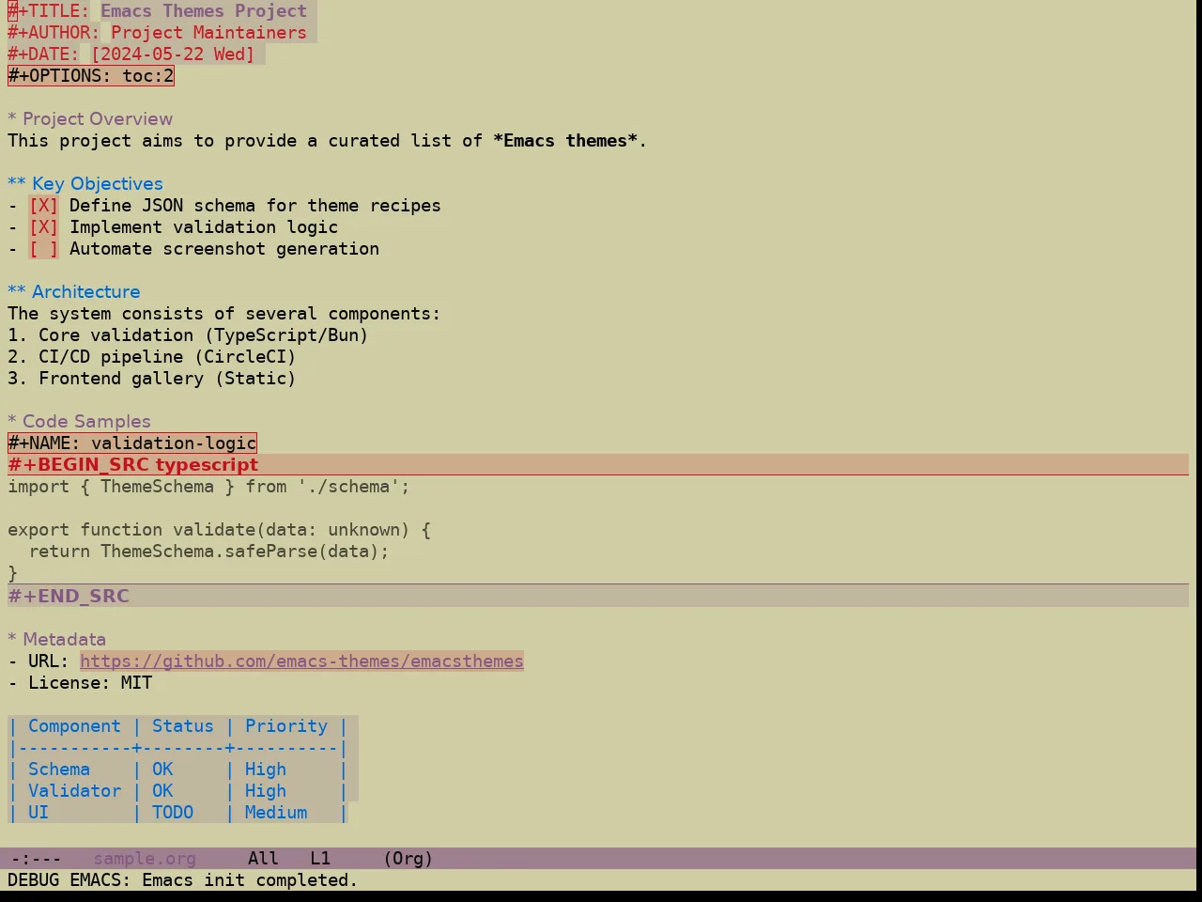
Task: Click the echo area 'Emacs init completed.' message
Action: pos(250,880)
